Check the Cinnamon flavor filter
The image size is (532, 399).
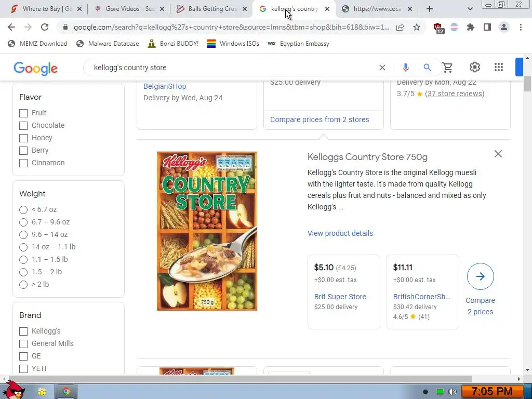[x=23, y=163]
